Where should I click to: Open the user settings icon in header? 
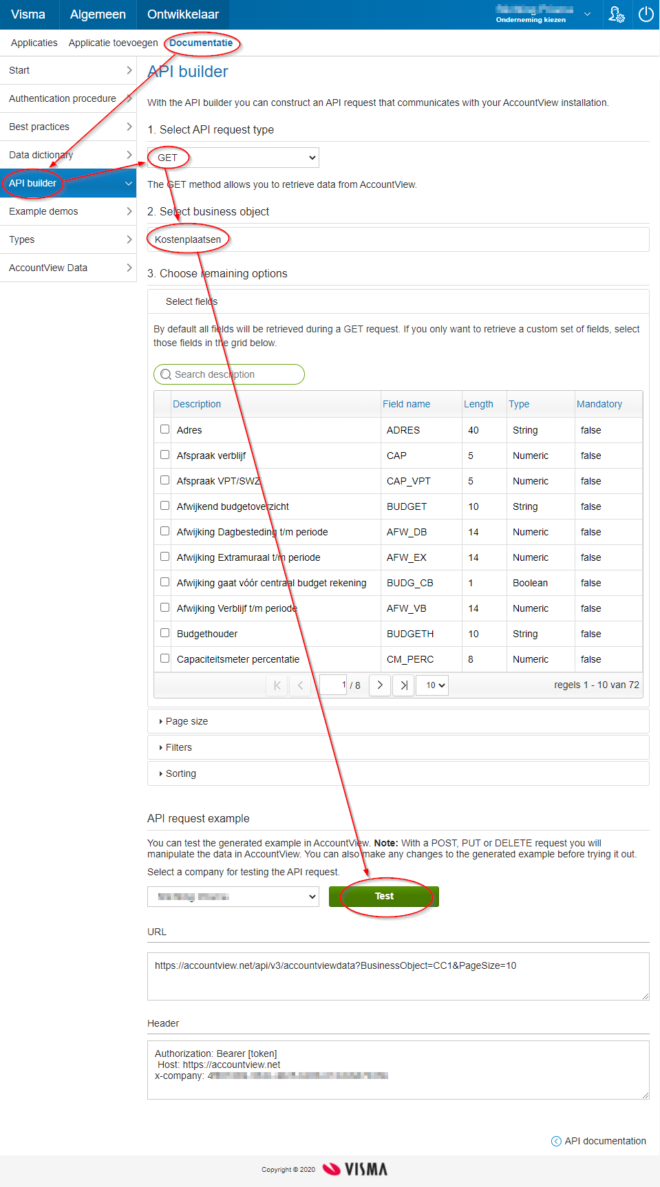point(617,14)
